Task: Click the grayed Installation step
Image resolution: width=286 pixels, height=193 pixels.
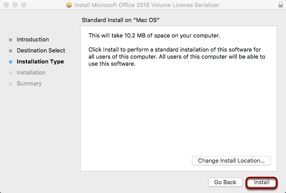Action: pyautogui.click(x=31, y=73)
